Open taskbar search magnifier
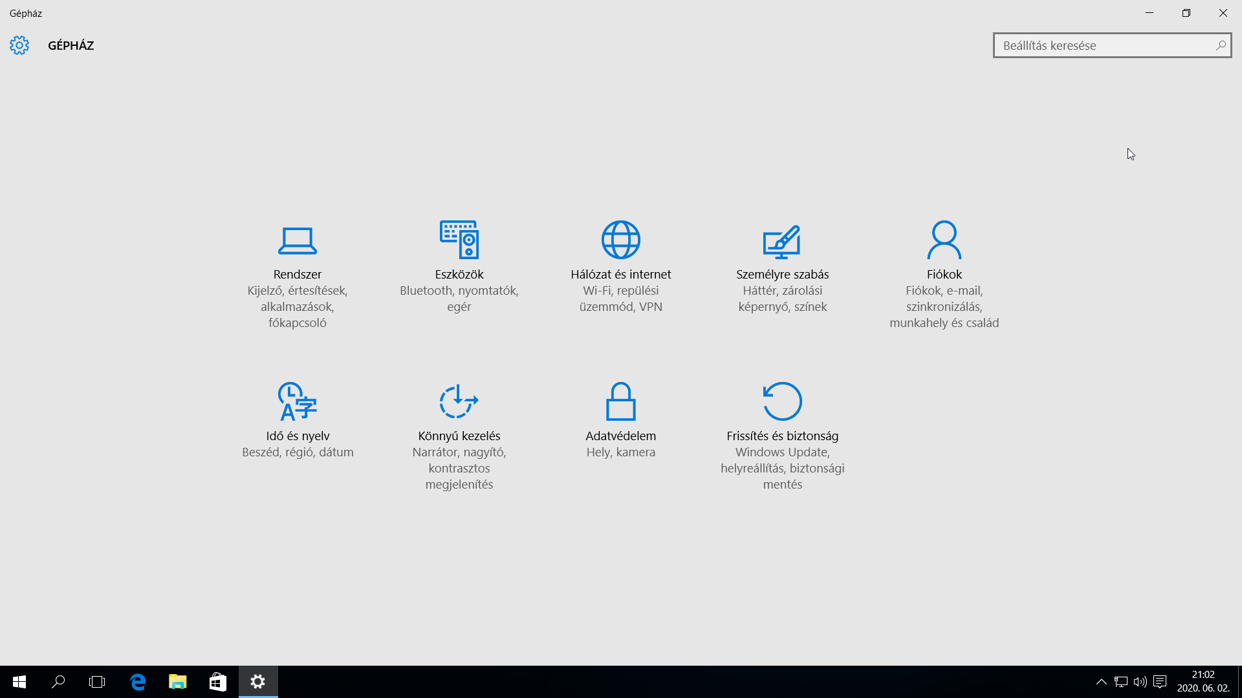 tap(58, 682)
